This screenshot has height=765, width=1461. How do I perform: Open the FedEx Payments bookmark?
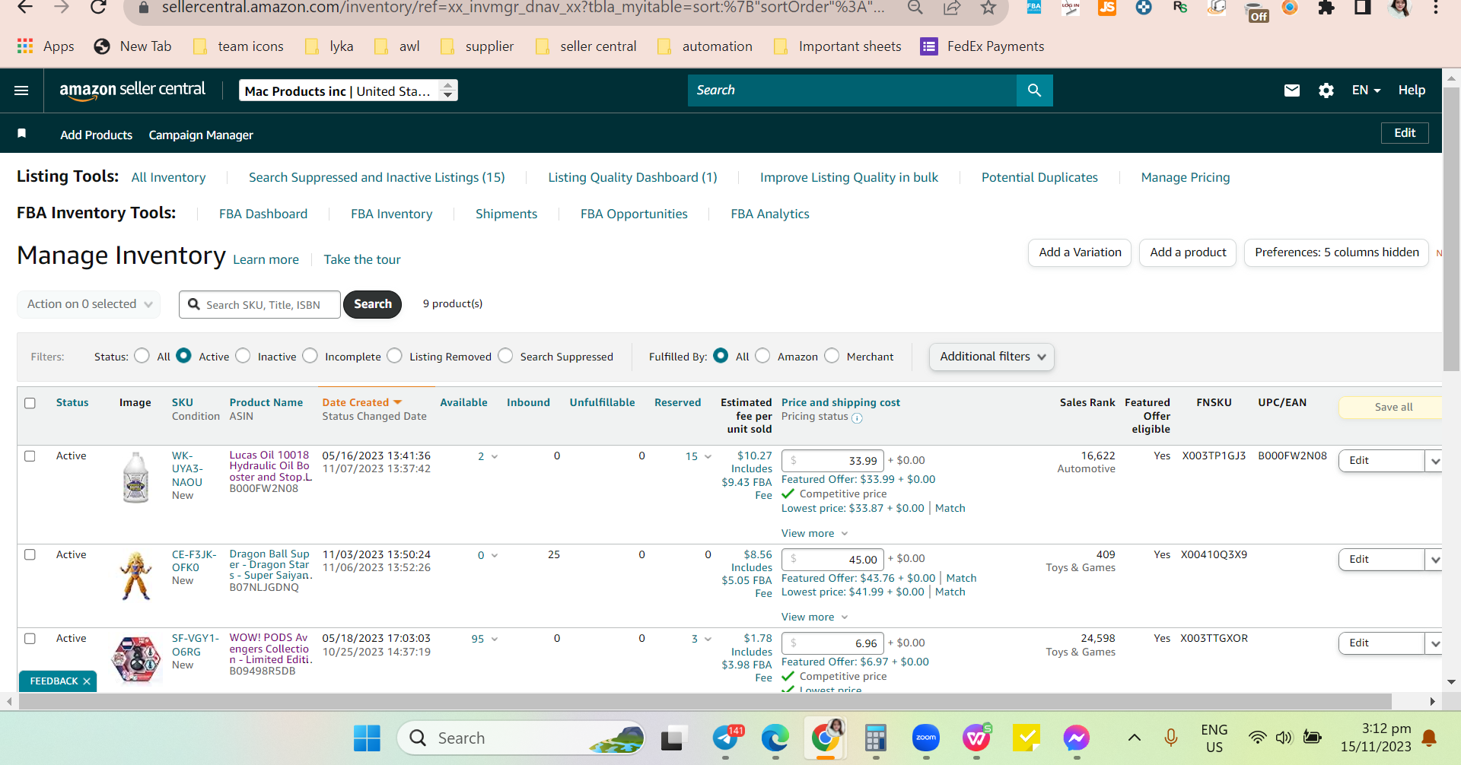(x=982, y=46)
